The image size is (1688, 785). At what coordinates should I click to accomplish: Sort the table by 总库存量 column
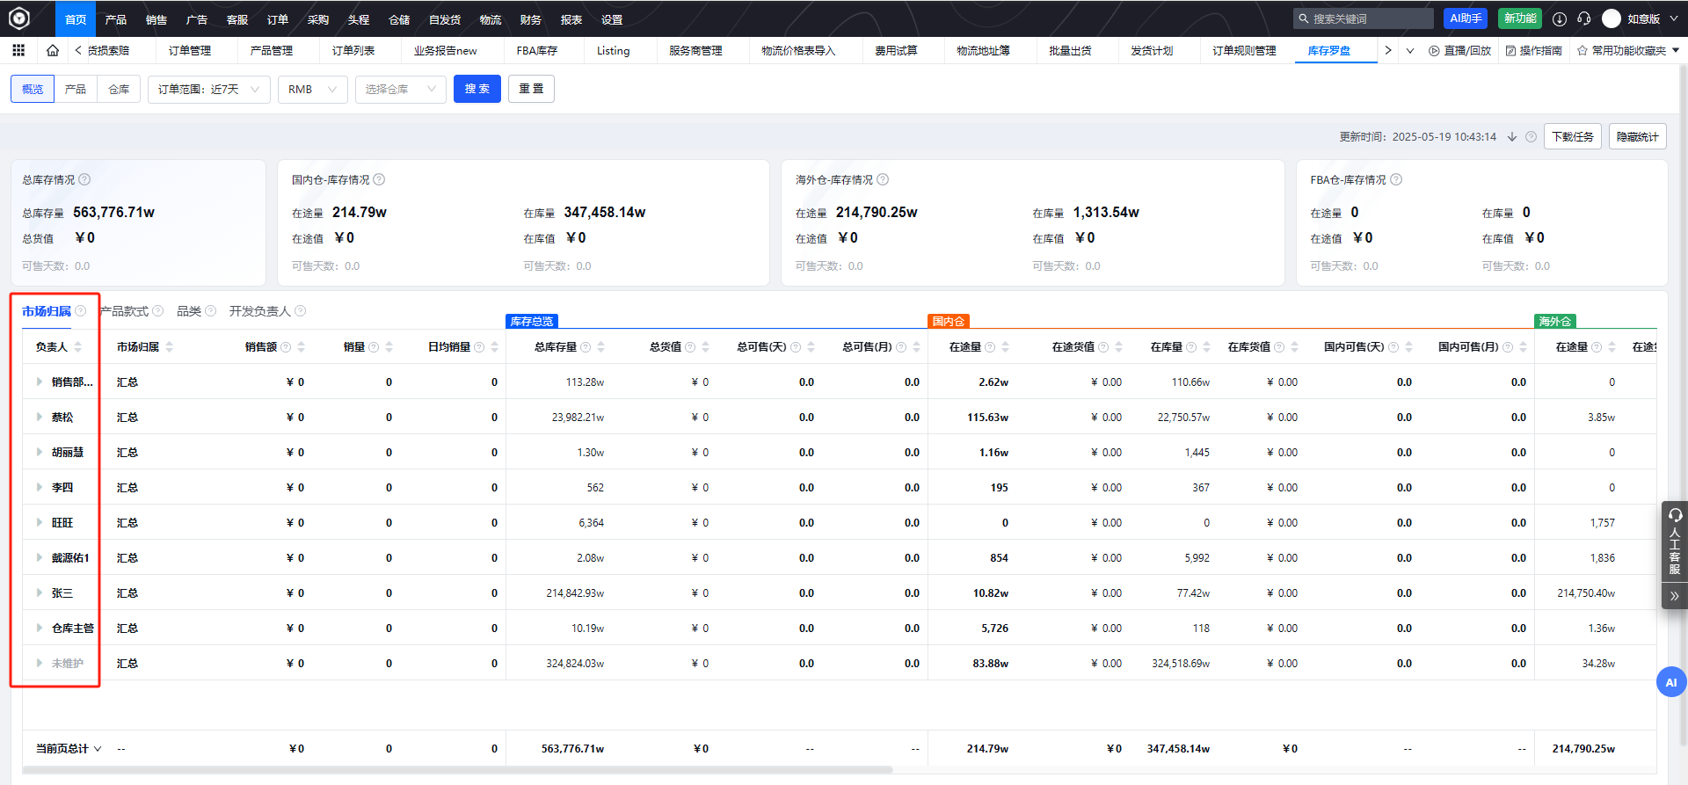click(600, 347)
